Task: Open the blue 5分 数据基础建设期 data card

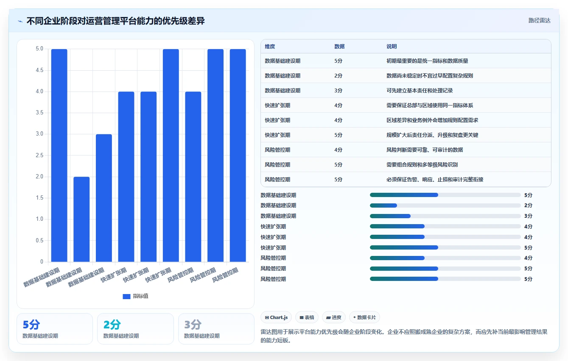Action: point(55,329)
